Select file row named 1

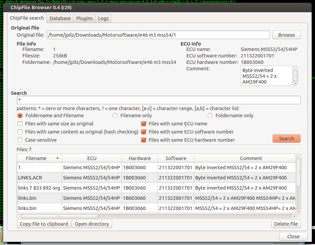pyautogui.click(x=156, y=168)
